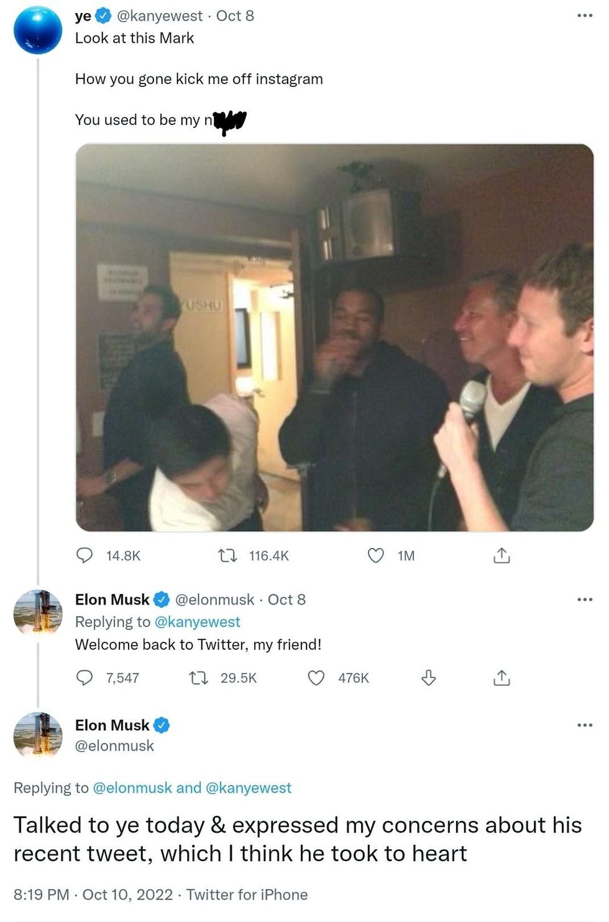Open more options on ye's tweet
Image resolution: width=609 pixels, height=922 pixels.
(x=585, y=16)
